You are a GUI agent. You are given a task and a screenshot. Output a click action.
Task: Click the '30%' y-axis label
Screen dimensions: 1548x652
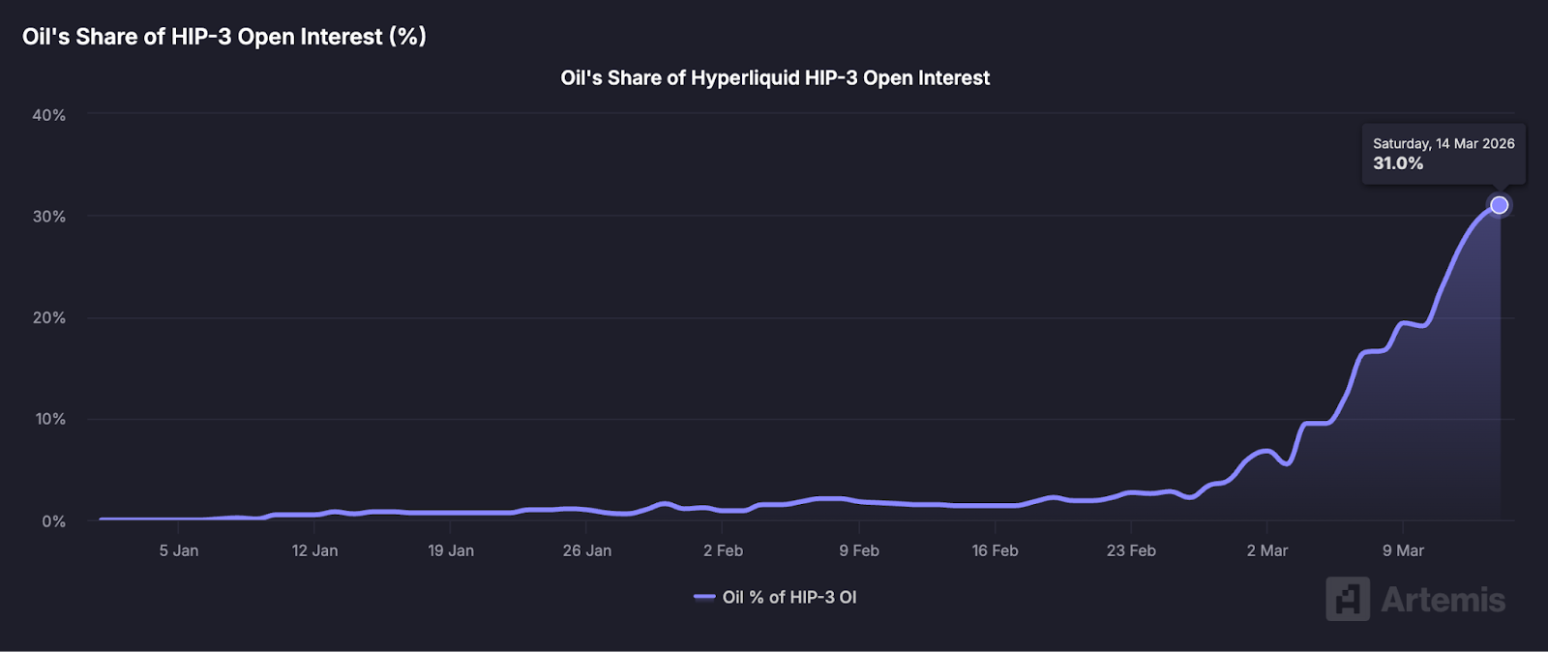click(x=48, y=217)
